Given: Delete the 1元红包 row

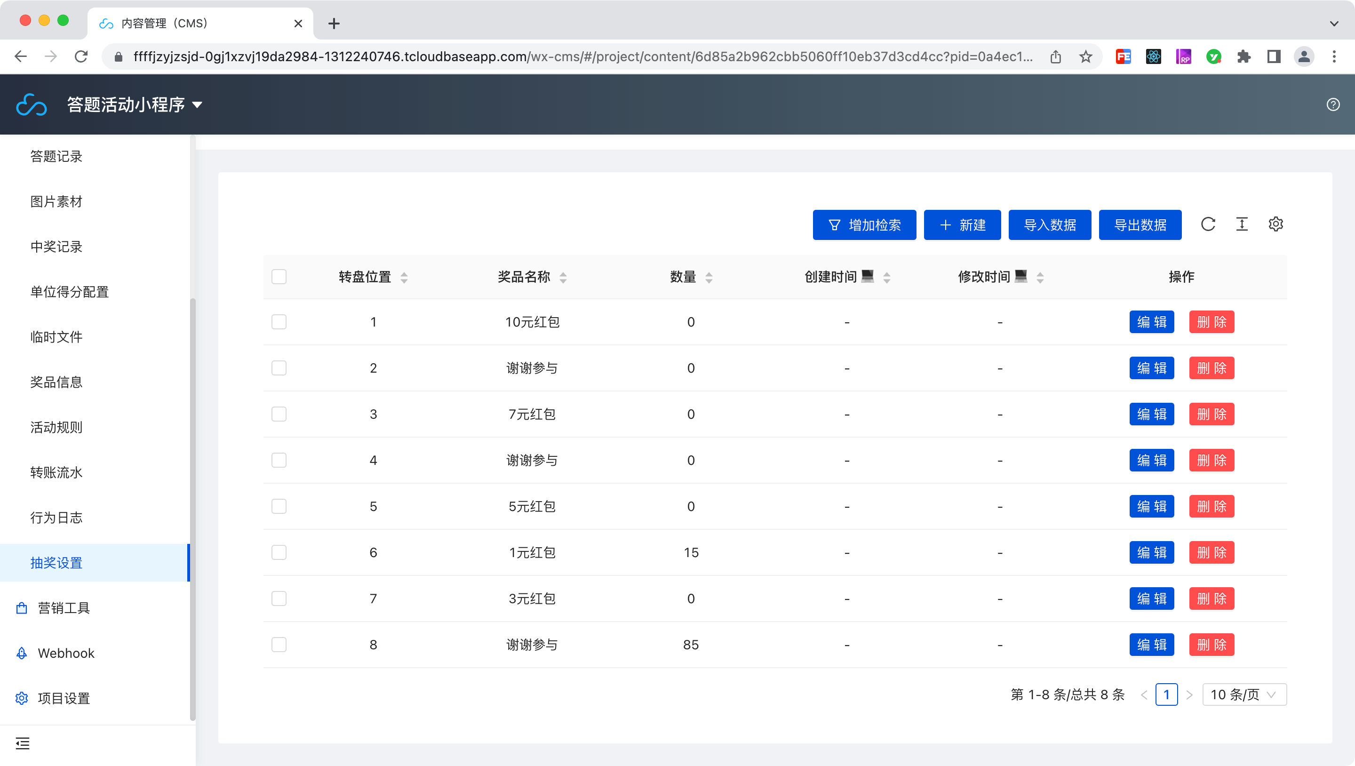Looking at the screenshot, I should [x=1212, y=552].
